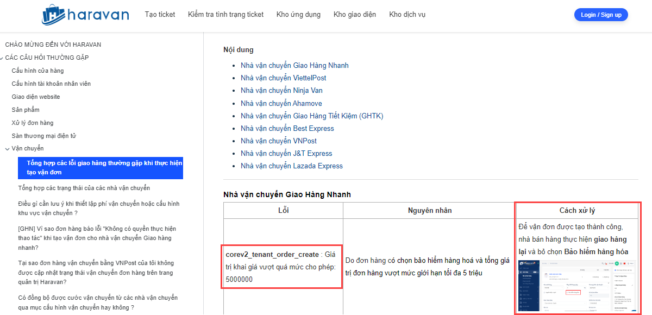Jump to Nhà vận chuyển Ahamove
Screen dimensions: 652x315
pyautogui.click(x=281, y=103)
